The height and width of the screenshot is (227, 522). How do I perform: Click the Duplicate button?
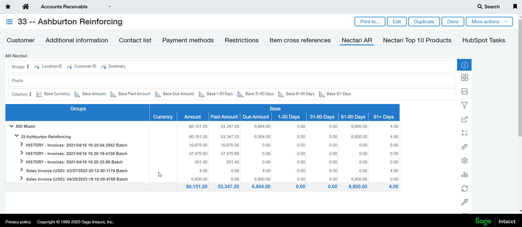[x=424, y=22]
